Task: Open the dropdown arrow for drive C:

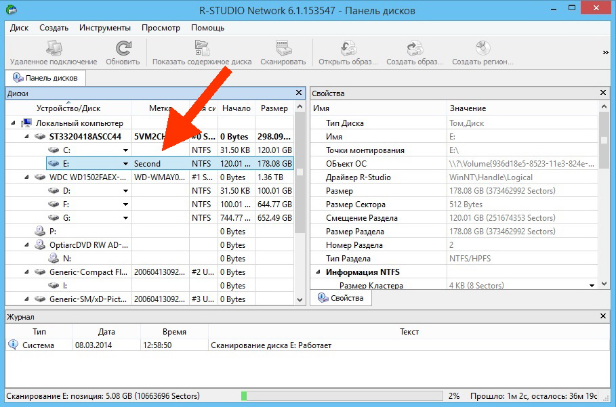Action: tap(125, 150)
